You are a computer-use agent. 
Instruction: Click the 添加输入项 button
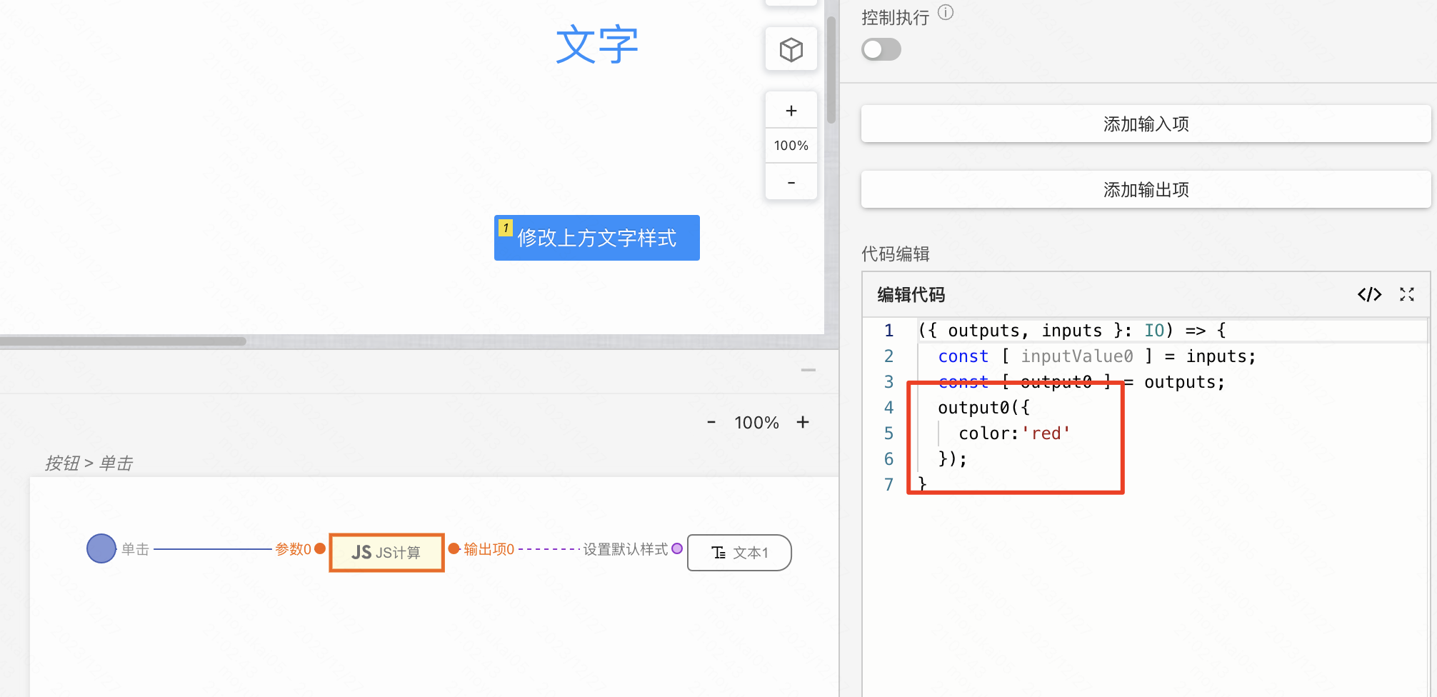(x=1146, y=124)
